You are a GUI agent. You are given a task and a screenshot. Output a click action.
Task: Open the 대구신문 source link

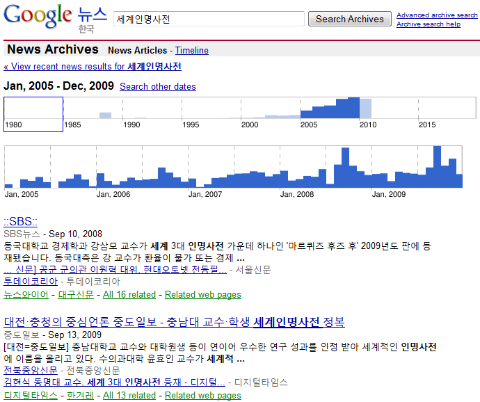tap(76, 294)
